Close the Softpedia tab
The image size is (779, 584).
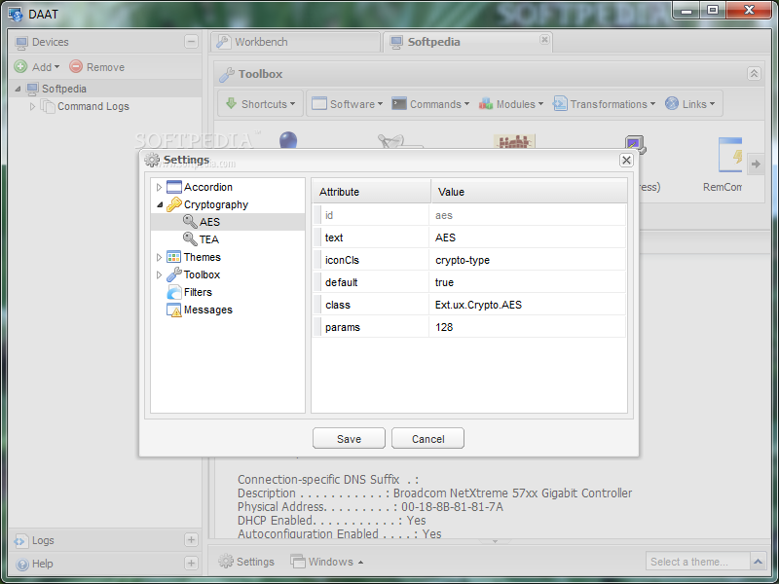click(x=544, y=39)
